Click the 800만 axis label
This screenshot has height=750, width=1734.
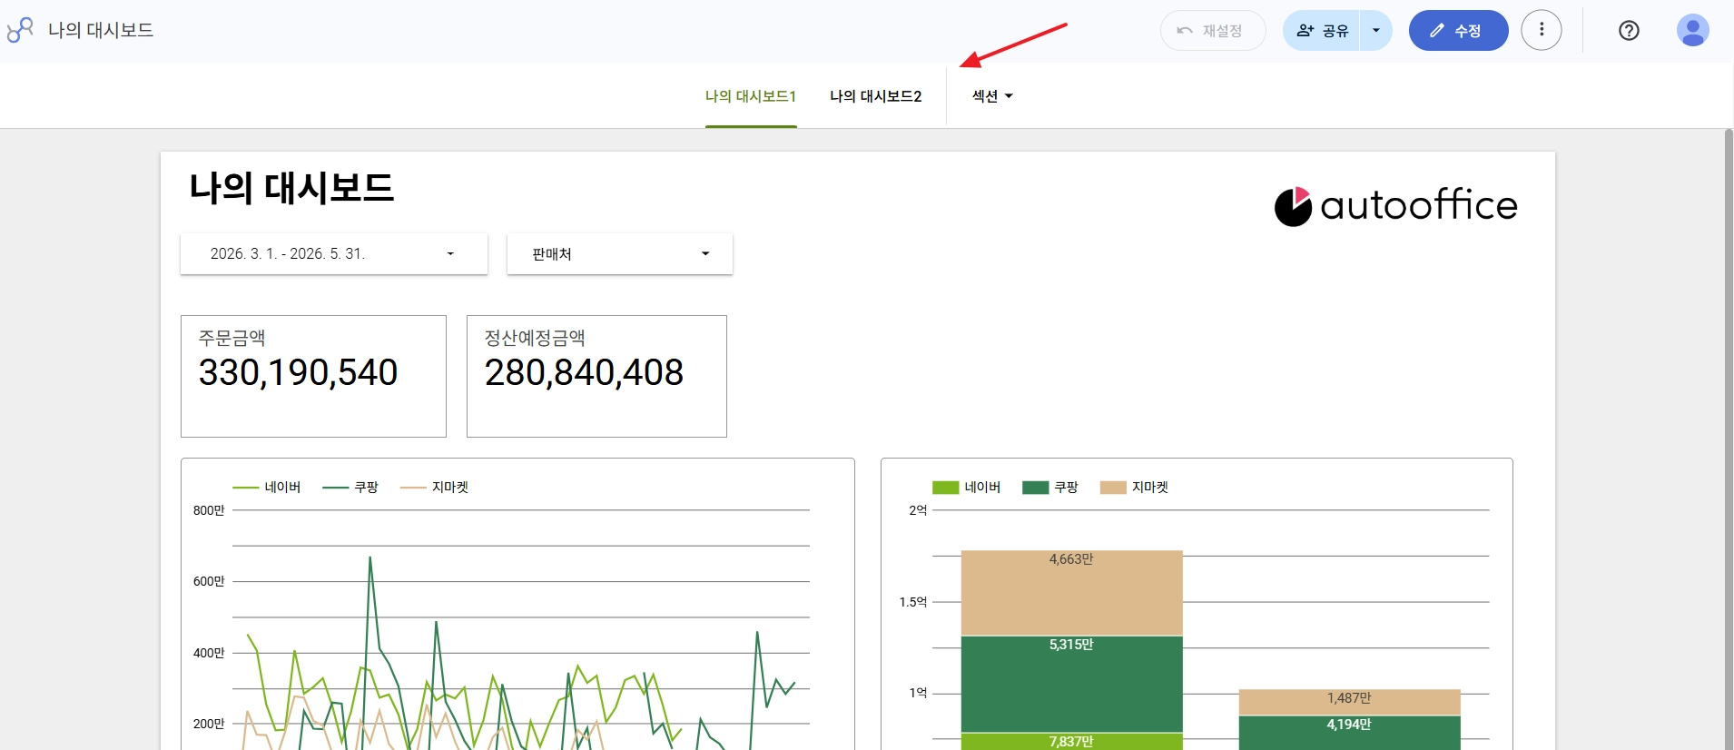[x=209, y=510]
